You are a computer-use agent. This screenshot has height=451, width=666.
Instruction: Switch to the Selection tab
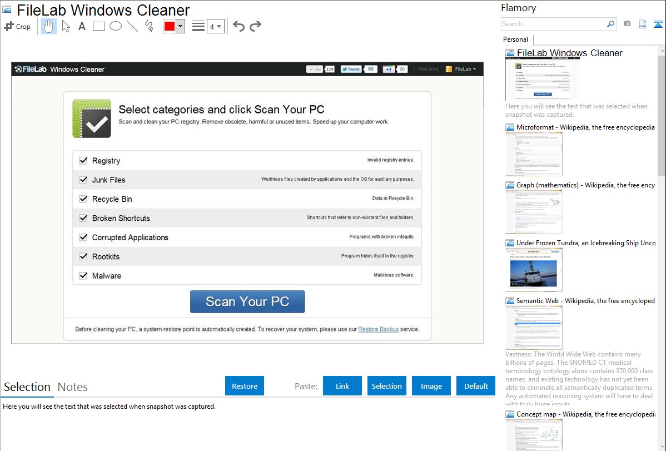(27, 387)
